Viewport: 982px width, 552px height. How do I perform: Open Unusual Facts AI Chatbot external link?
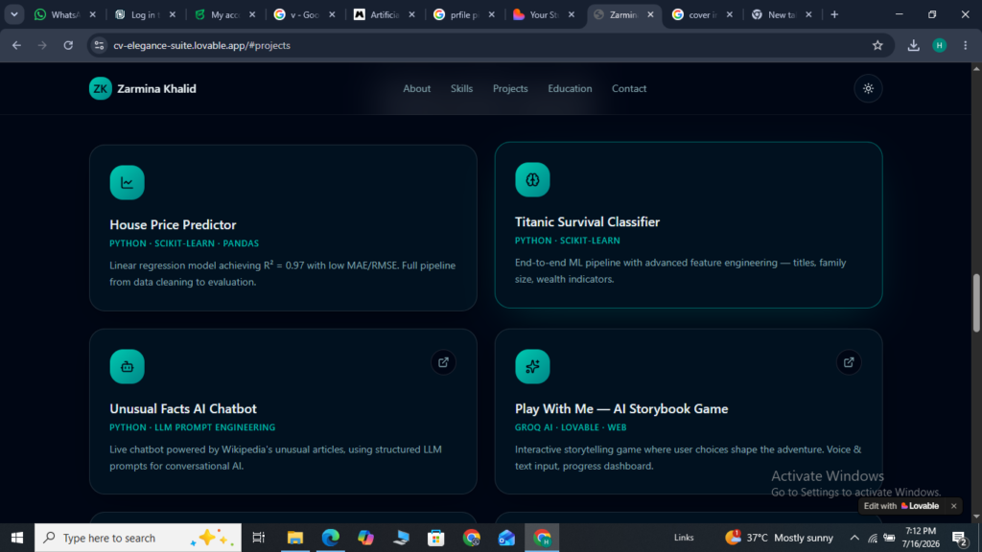pos(443,362)
